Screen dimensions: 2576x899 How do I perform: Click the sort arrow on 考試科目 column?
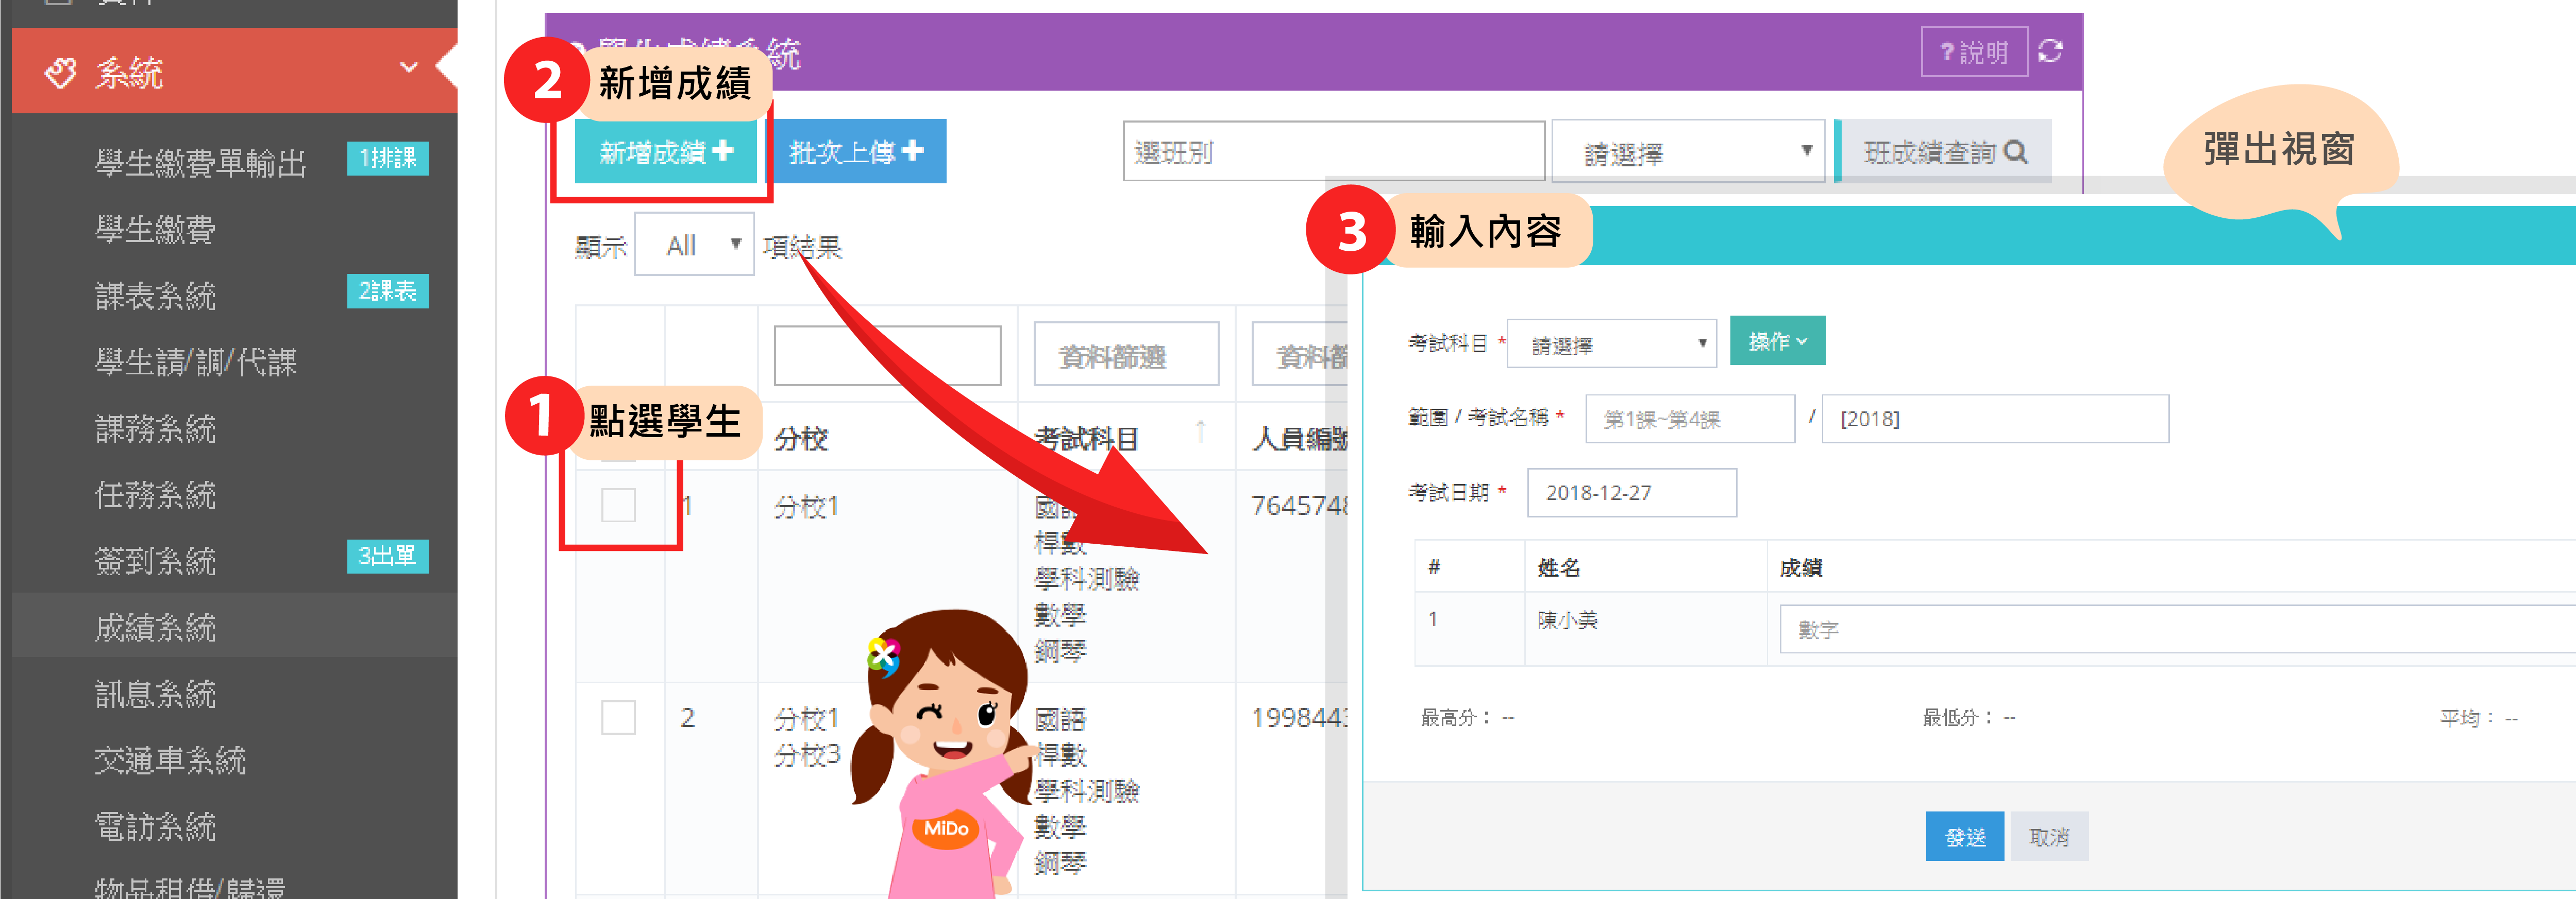[1200, 431]
